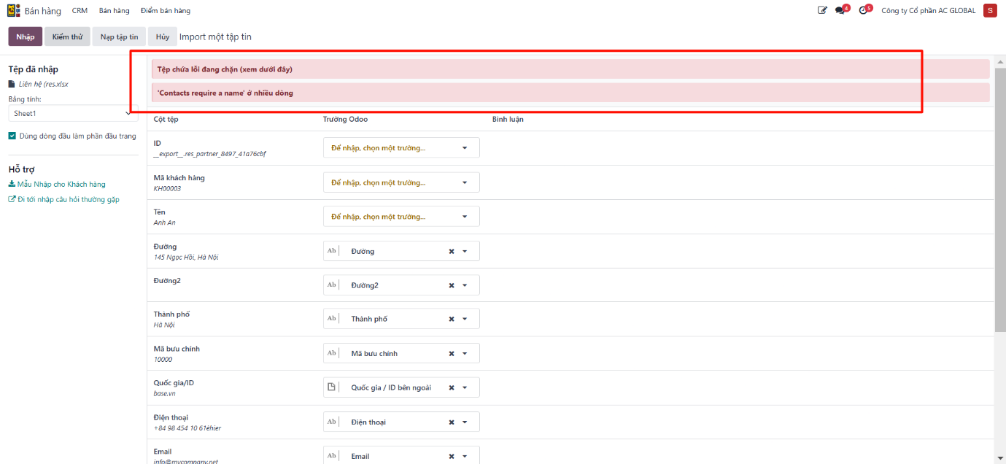Screen dimensions: 1006x464
Task: Expand the Đường2 field dropdown arrow
Action: click(x=465, y=285)
